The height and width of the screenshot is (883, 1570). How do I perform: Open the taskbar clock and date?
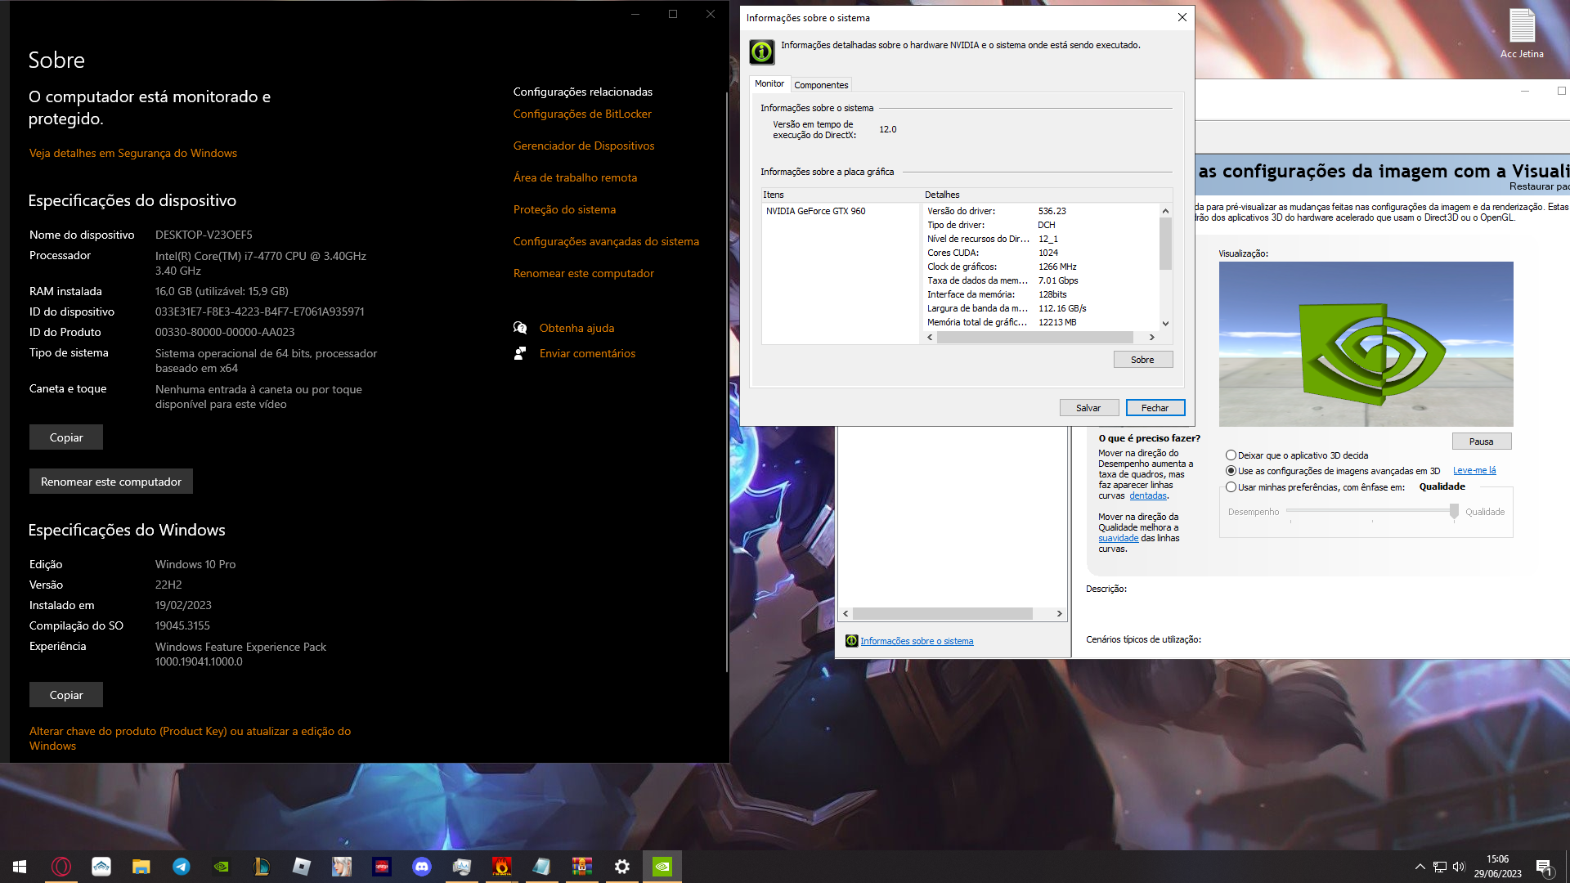[1498, 867]
